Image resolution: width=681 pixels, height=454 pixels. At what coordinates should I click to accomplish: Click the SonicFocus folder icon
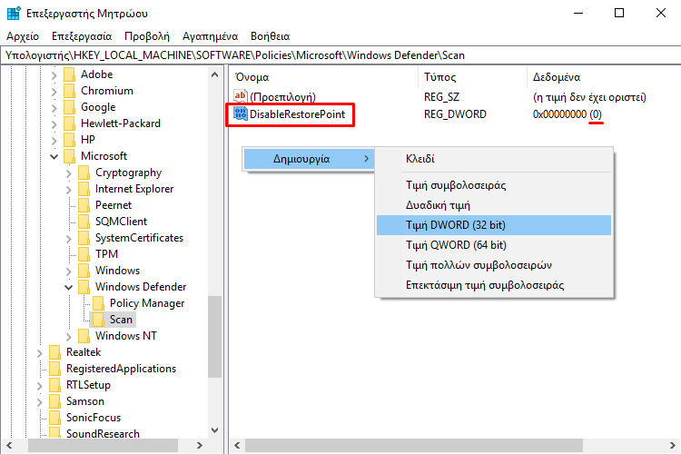[55, 418]
